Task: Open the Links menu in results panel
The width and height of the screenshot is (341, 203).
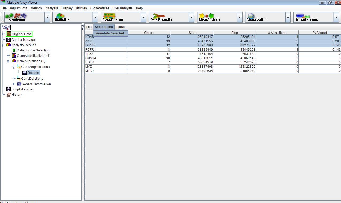Action: [120, 27]
